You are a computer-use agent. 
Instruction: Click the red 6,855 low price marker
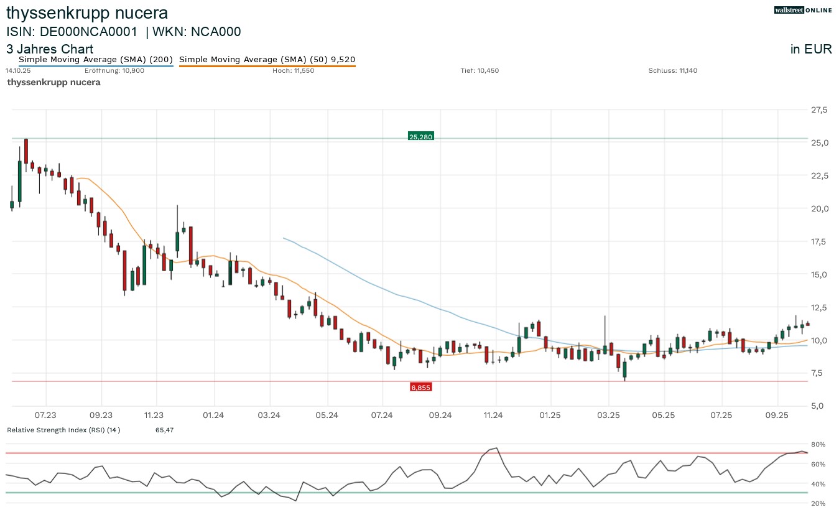(x=420, y=387)
